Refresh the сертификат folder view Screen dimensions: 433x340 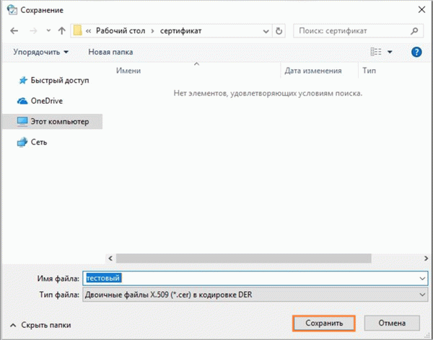(x=279, y=31)
